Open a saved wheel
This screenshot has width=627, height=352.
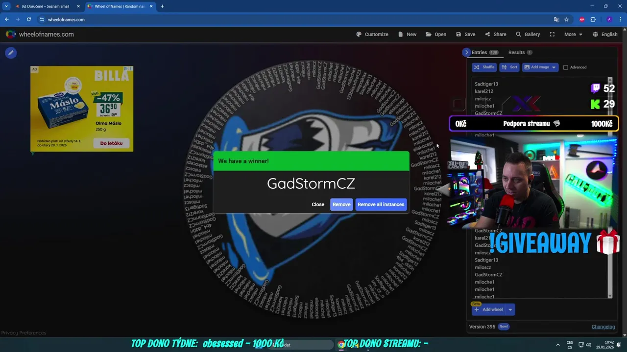436,34
